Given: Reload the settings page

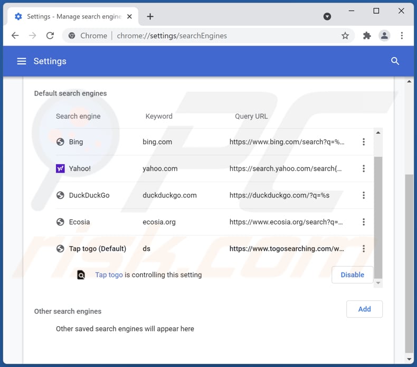Looking at the screenshot, I should (x=50, y=35).
